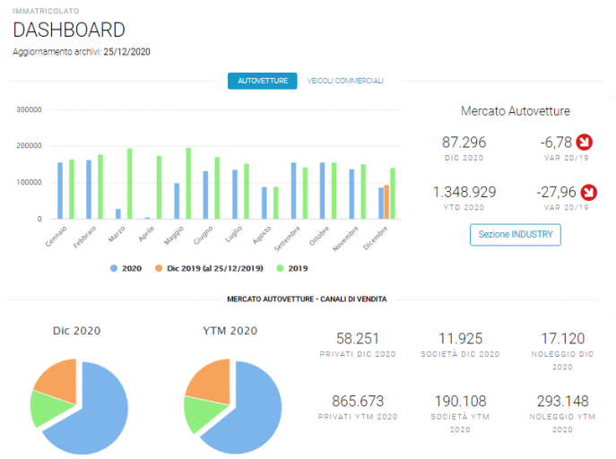616x459 pixels.
Task: Click the 1.348.929 YTD 2020 figure
Action: [x=464, y=192]
